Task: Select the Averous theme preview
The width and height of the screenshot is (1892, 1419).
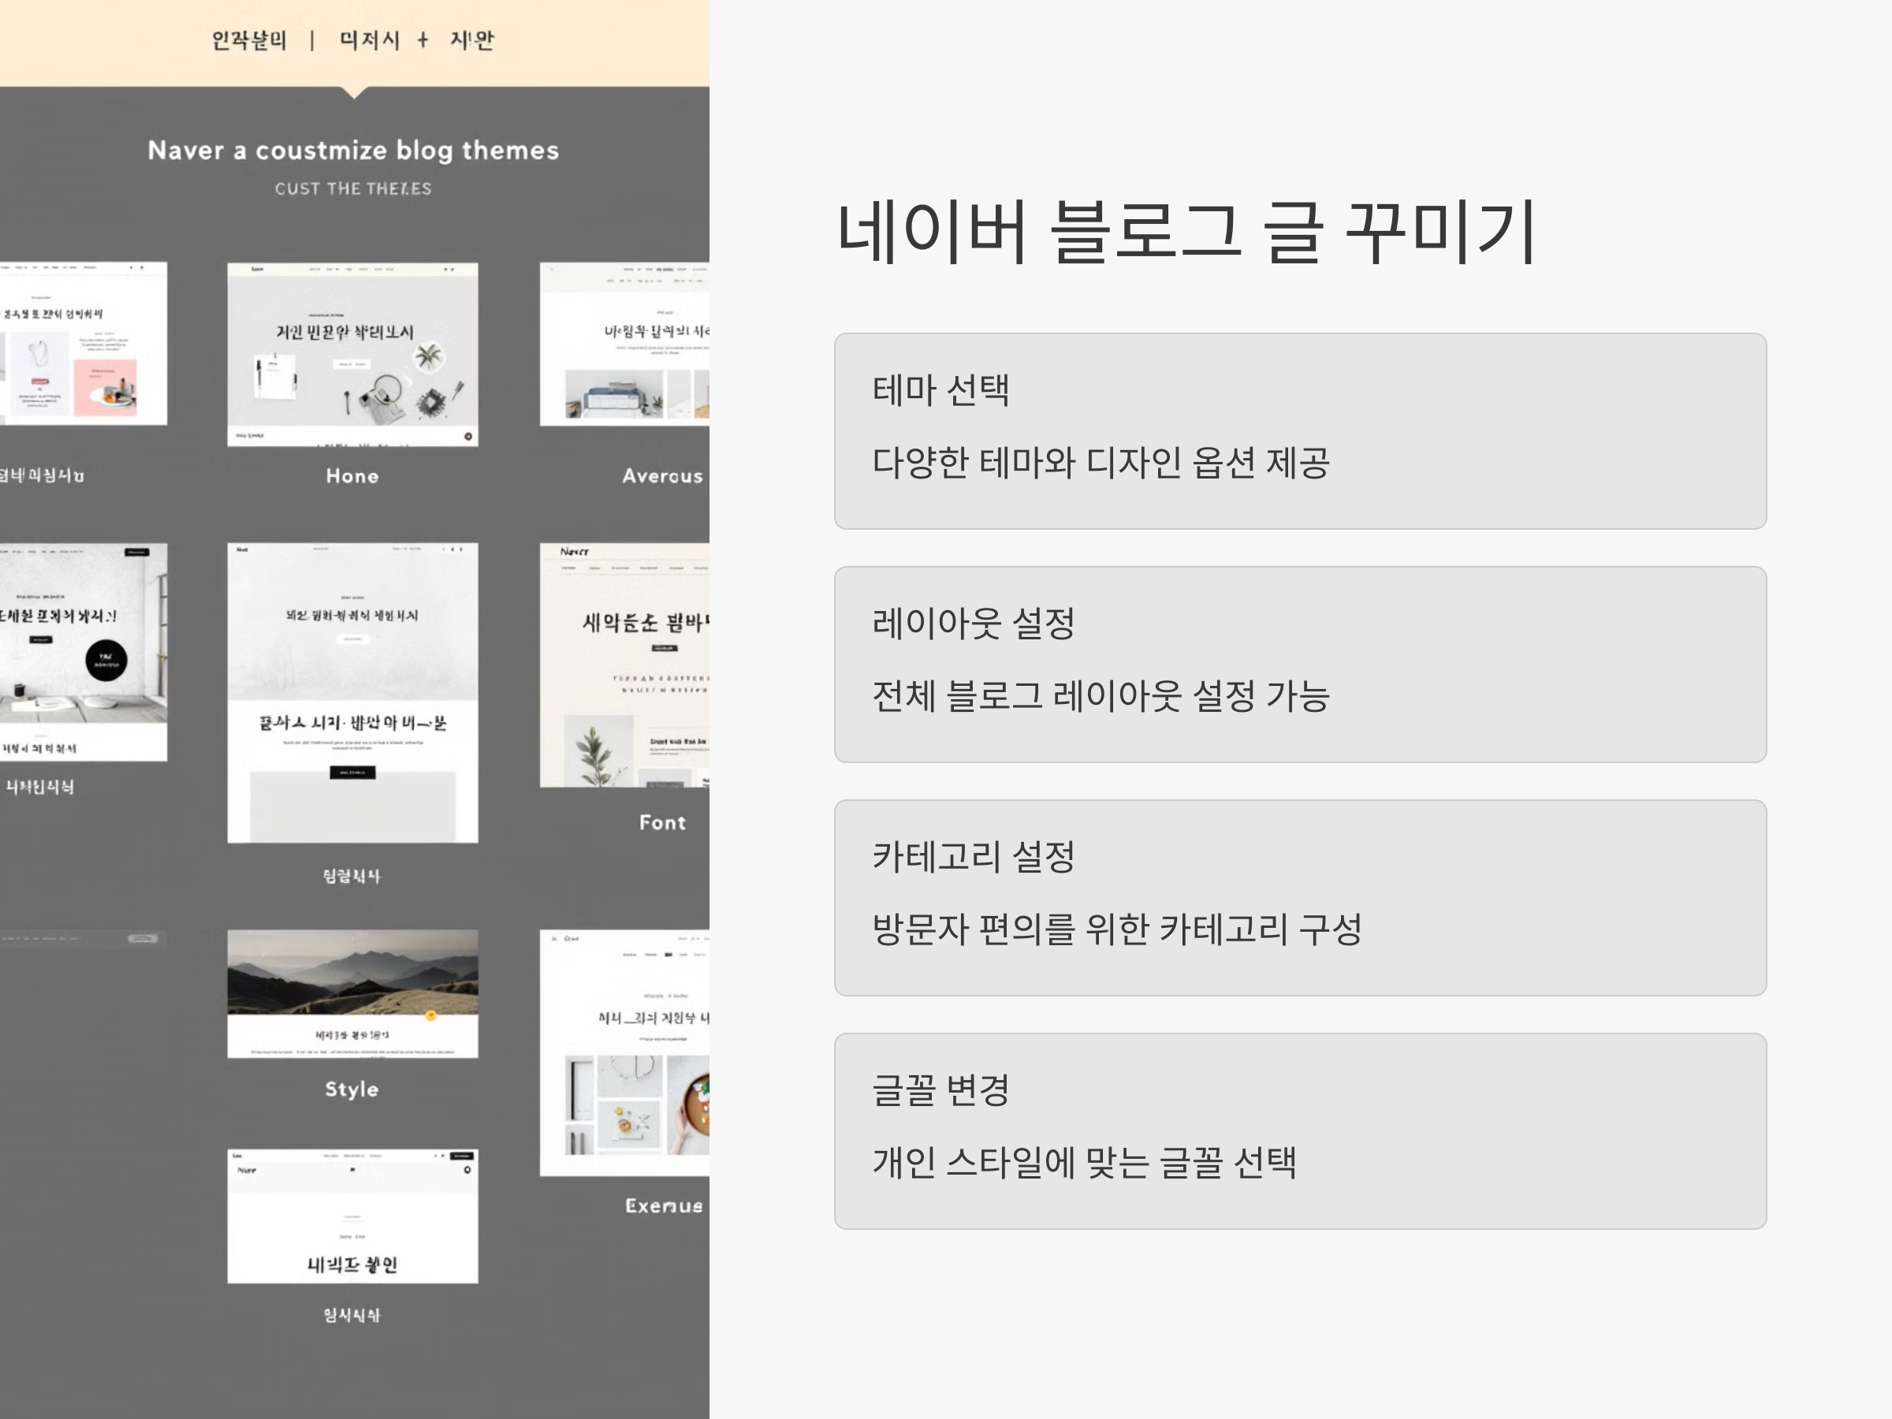Action: click(624, 344)
